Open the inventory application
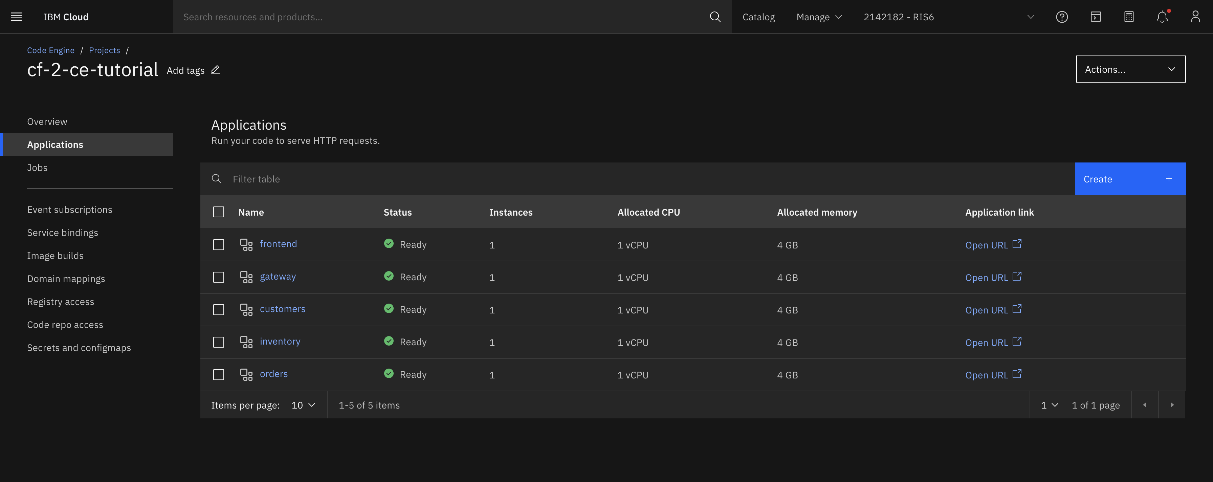1213x482 pixels. click(x=280, y=341)
